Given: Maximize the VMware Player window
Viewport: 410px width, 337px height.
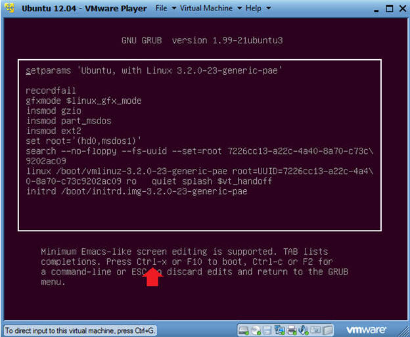Looking at the screenshot, I should [x=390, y=9].
